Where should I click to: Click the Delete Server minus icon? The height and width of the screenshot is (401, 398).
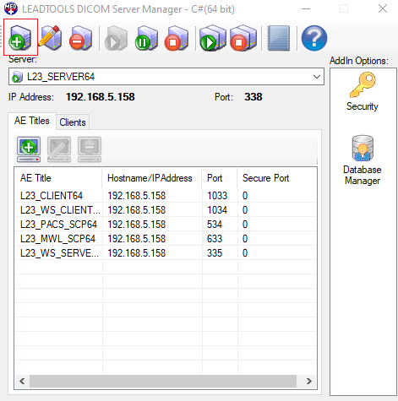pos(81,38)
